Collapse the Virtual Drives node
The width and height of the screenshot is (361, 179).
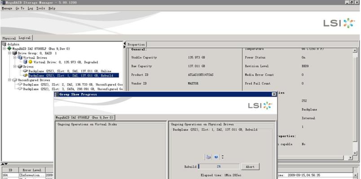coord(15,58)
